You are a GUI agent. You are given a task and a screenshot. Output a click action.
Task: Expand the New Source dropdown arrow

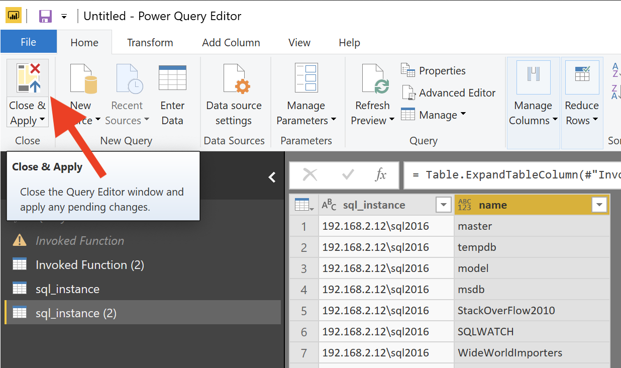98,120
